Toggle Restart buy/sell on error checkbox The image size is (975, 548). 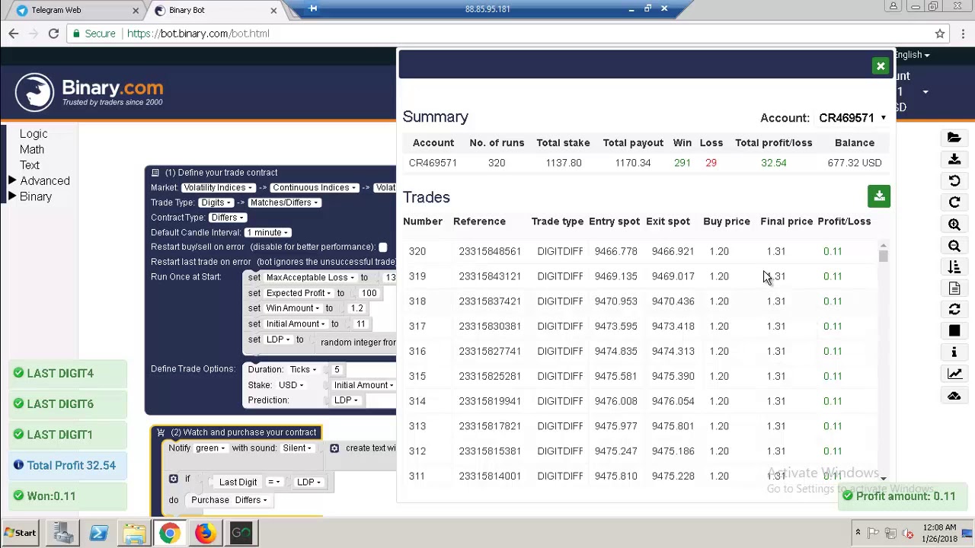coord(382,247)
